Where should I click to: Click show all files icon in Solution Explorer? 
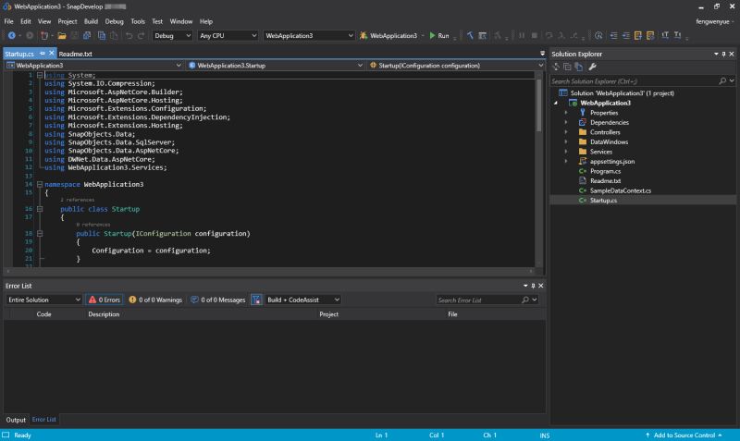pyautogui.click(x=579, y=67)
